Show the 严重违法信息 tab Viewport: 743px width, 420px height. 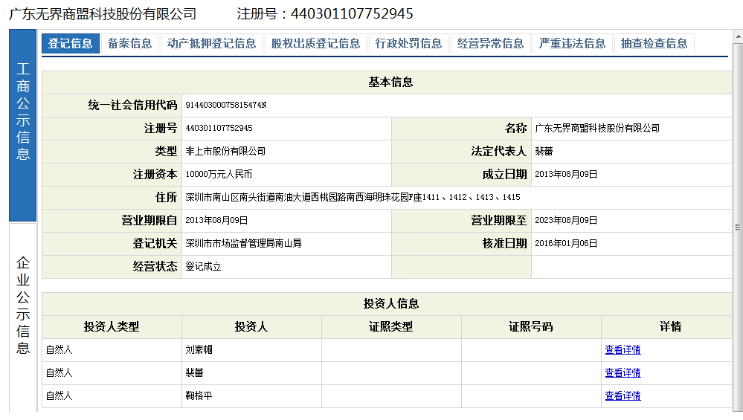[x=572, y=44]
